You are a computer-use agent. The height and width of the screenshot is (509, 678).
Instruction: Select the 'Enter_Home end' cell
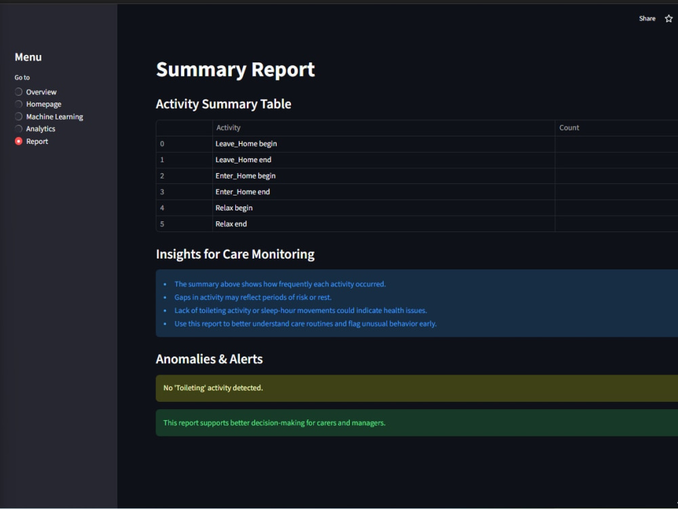pos(384,192)
